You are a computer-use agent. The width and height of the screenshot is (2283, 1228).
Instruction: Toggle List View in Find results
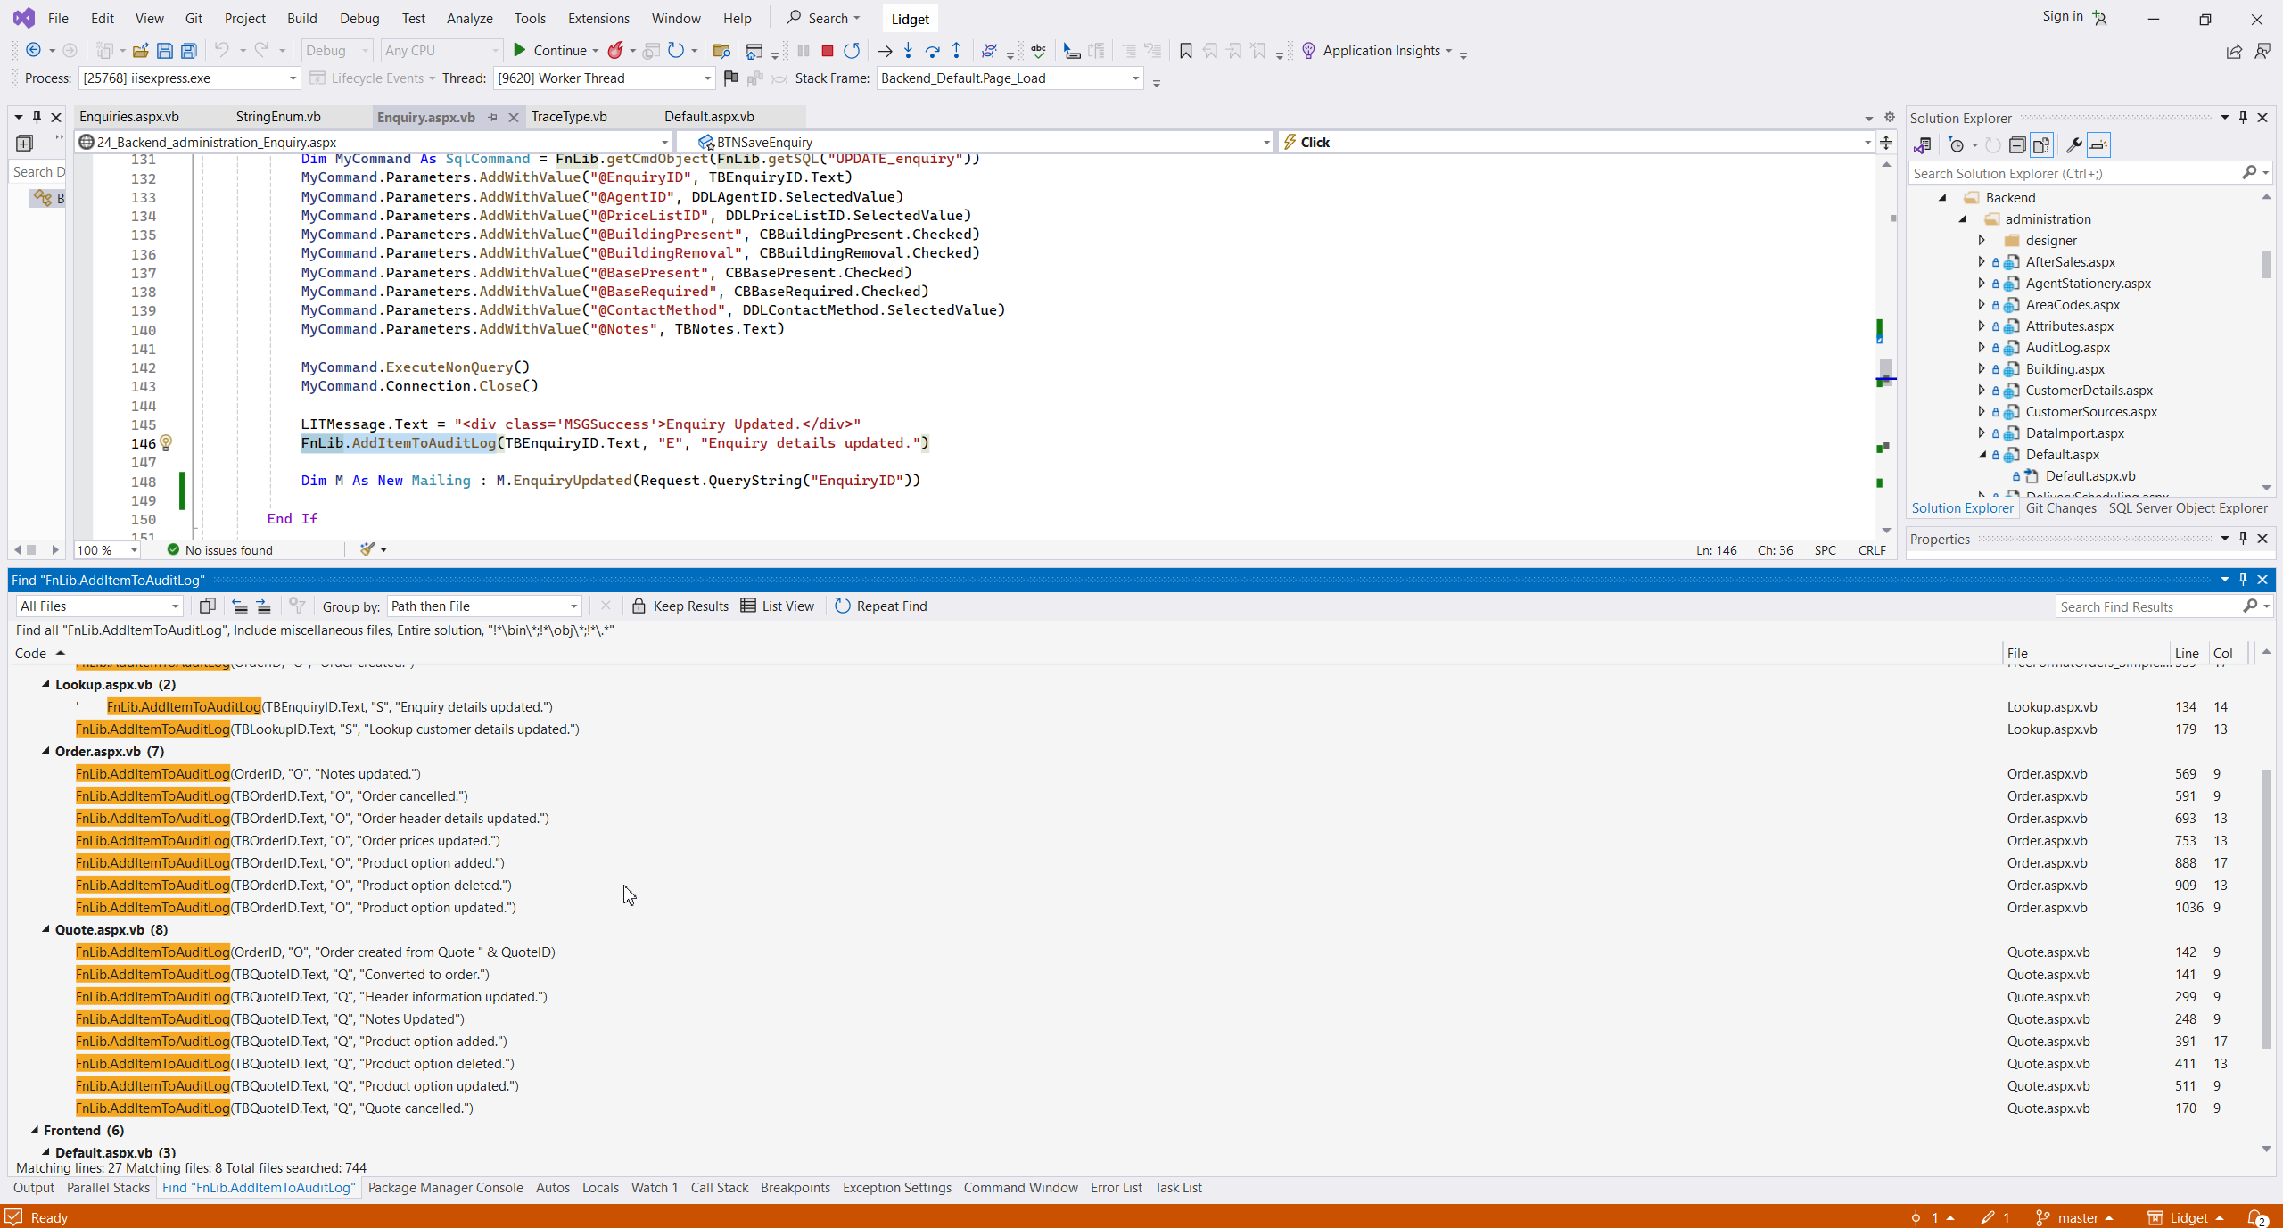(778, 606)
